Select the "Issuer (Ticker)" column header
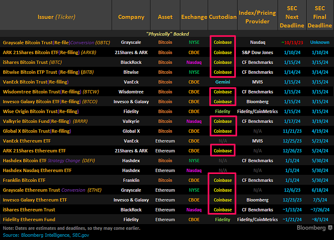334x240 pixels. [x=56, y=17]
